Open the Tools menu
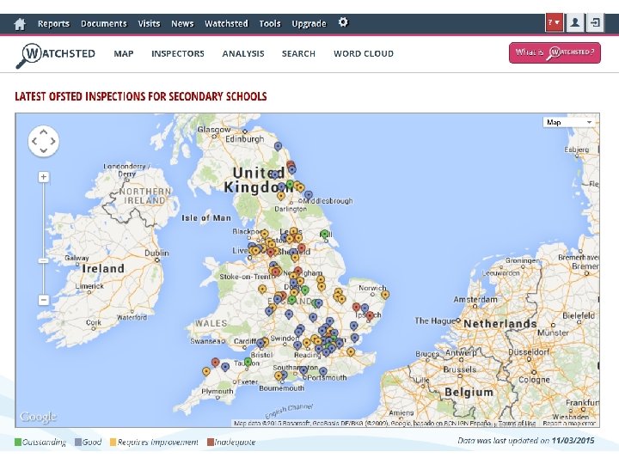Screen dimensions: 619x464 270,24
